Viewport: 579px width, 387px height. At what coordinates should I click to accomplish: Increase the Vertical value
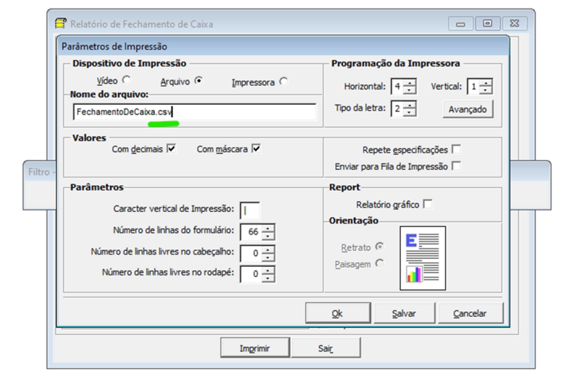[486, 83]
